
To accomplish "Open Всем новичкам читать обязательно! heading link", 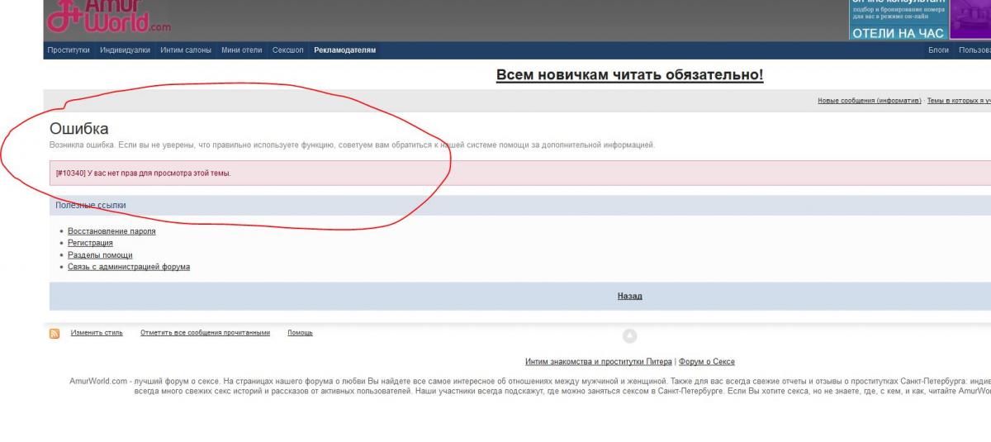I will coord(629,75).
